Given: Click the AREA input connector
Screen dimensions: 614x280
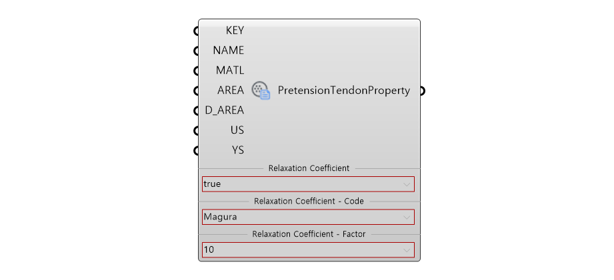Looking at the screenshot, I should tap(196, 90).
